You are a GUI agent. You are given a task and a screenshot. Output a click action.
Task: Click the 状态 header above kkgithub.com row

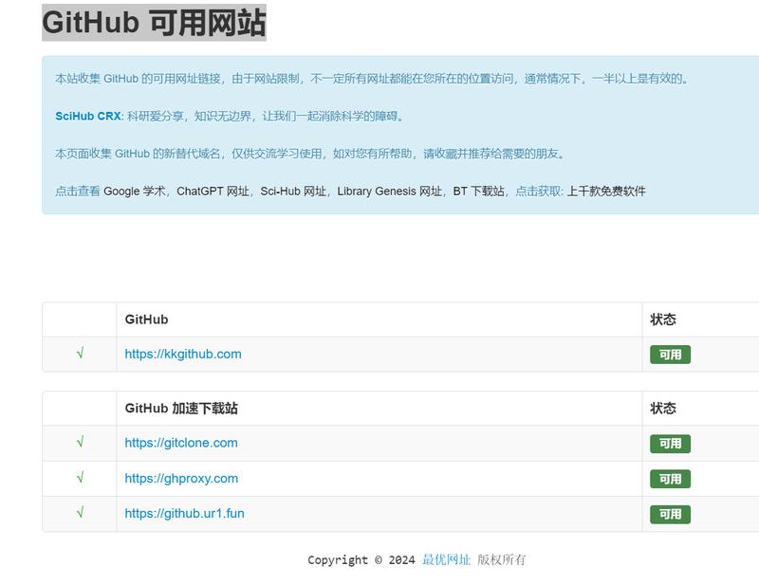tap(662, 319)
